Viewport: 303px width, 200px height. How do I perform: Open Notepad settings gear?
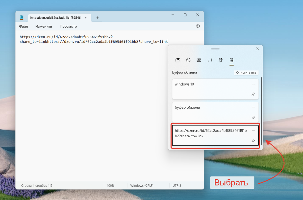click(x=198, y=26)
